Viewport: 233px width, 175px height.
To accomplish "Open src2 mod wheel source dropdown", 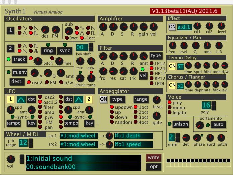I will click(79, 145).
